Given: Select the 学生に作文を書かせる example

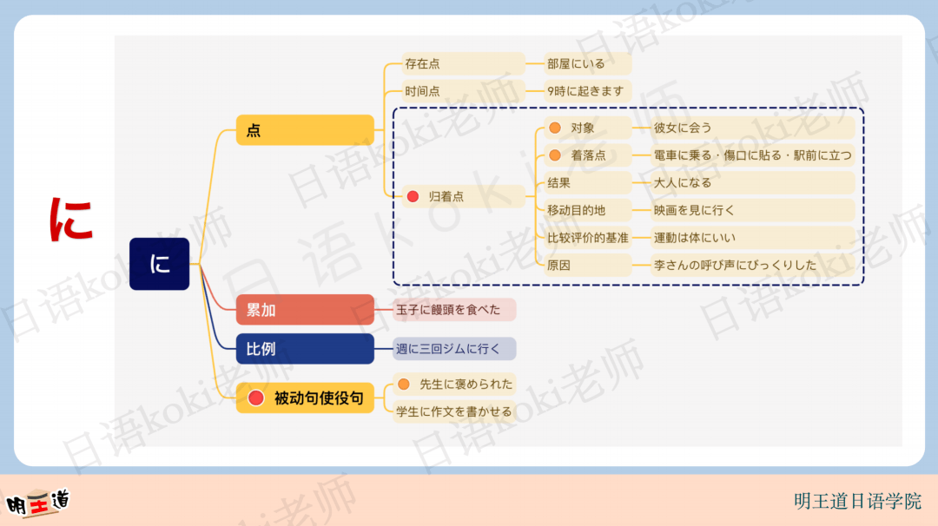Looking at the screenshot, I should click(454, 411).
